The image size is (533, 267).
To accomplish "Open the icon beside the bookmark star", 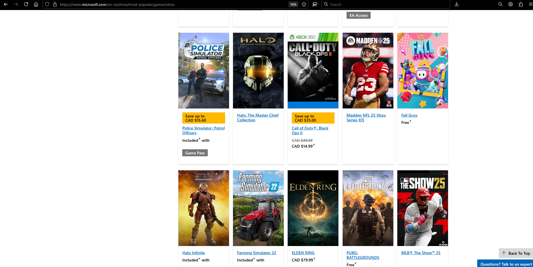I will [315, 4].
